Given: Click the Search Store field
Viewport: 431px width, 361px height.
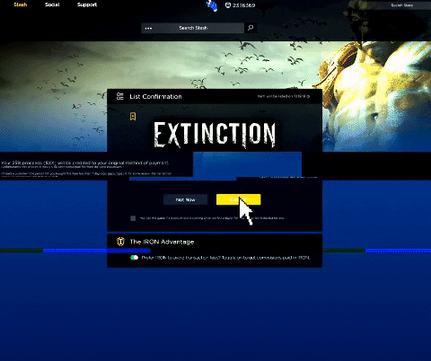Looking at the screenshot, I should 402,5.
